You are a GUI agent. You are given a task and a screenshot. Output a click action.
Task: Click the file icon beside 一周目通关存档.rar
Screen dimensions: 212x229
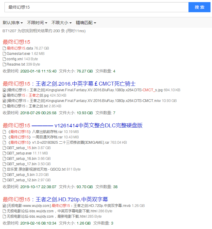pos(4,137)
